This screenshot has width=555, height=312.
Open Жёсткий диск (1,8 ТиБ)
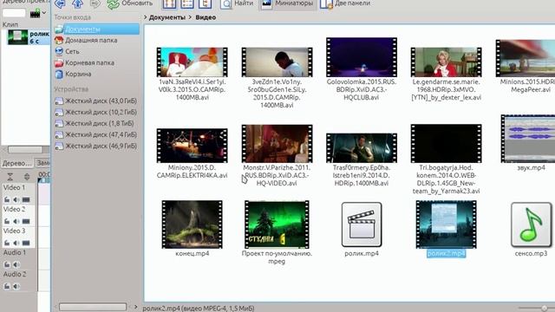pyautogui.click(x=95, y=124)
